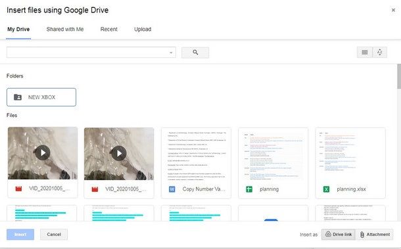Viewport: 401px width, 249px height.
Task: Switch to Shared with Me tab
Action: point(65,30)
